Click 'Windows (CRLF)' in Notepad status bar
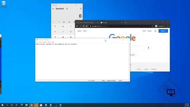The image size is (190, 107). [111, 81]
